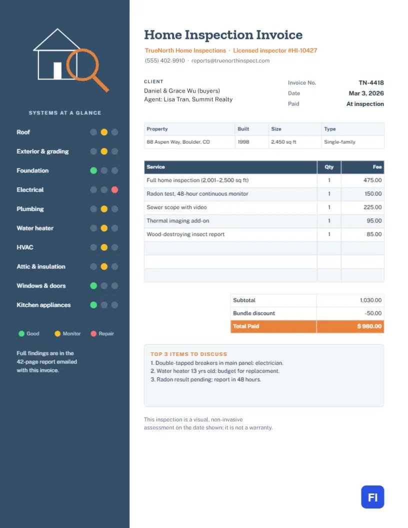408x528 pixels.
Task: Click the yellow status dot for HVAC
Action: click(104, 247)
